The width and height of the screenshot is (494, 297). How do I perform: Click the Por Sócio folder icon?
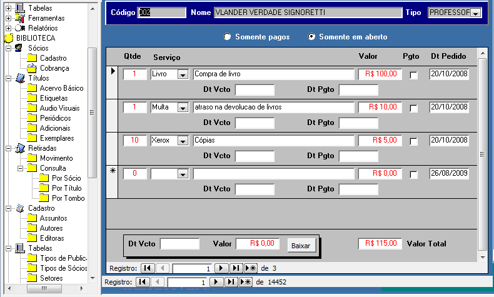(x=44, y=178)
